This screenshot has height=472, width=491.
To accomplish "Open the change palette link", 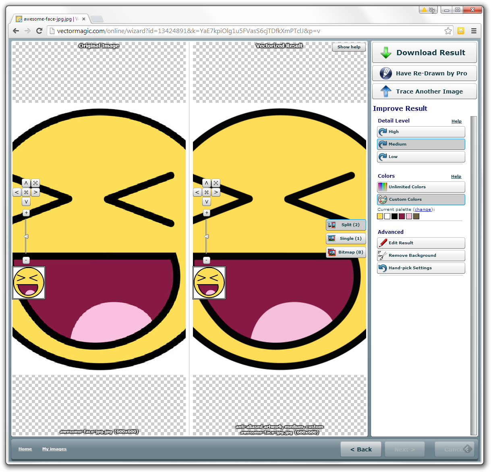I will pyautogui.click(x=423, y=209).
